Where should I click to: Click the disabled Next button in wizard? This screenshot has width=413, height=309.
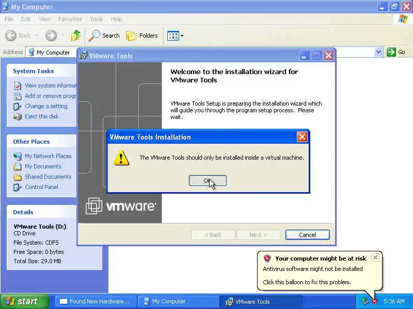[x=258, y=235]
